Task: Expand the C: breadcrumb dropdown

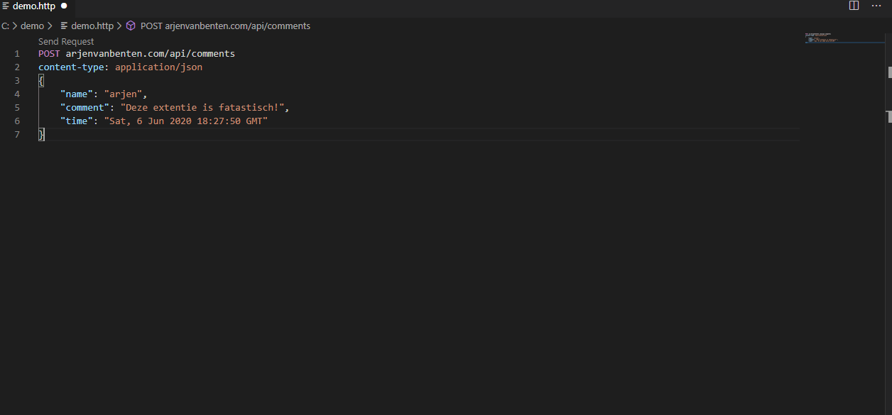Action: click(x=6, y=26)
